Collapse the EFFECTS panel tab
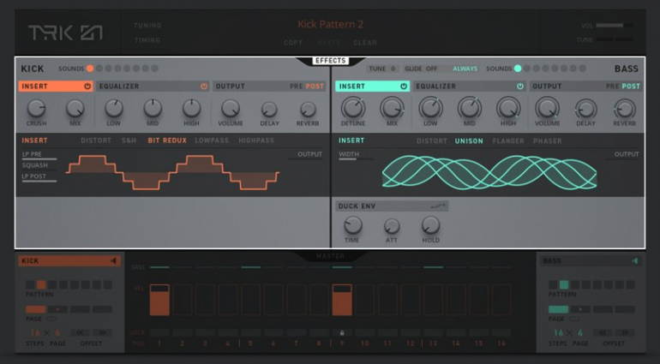The height and width of the screenshot is (364, 660). 330,61
